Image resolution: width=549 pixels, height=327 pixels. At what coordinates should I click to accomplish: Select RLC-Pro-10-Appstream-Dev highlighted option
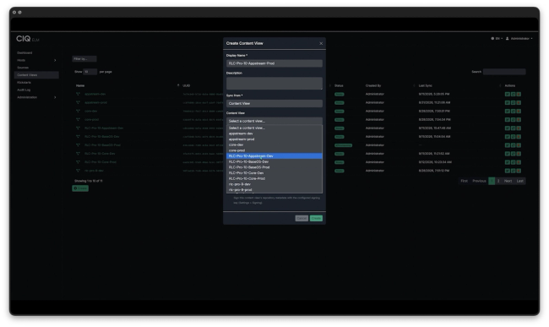pos(274,155)
